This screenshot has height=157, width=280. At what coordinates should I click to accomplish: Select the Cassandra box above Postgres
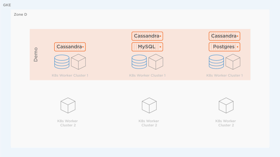tap(224, 36)
